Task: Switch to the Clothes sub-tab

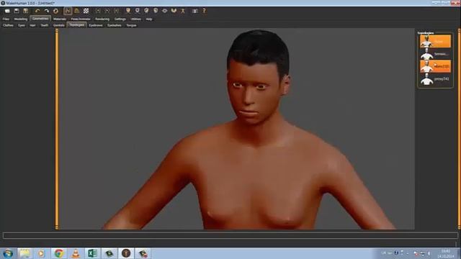Action: 8,25
